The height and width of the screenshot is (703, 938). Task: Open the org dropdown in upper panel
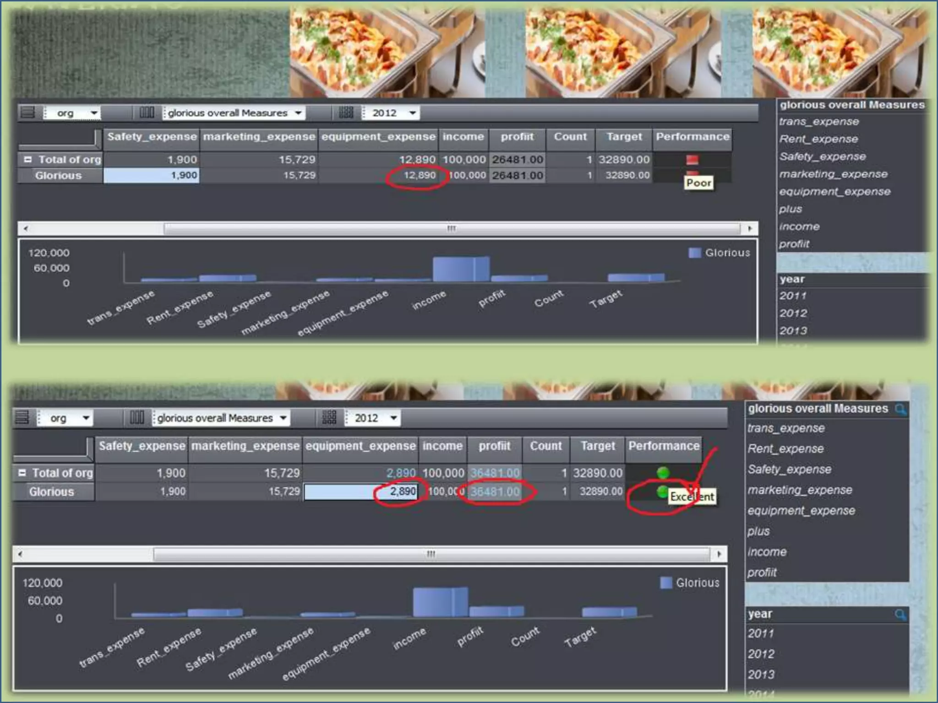[x=94, y=113]
